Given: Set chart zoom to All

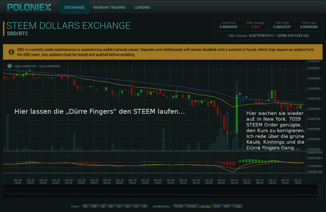Looking at the screenshot, I should coord(145,206).
